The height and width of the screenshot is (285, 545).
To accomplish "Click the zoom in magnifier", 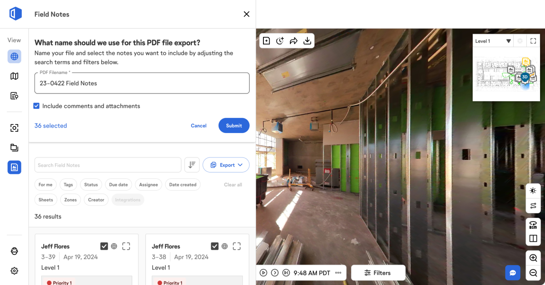I will pos(533,258).
